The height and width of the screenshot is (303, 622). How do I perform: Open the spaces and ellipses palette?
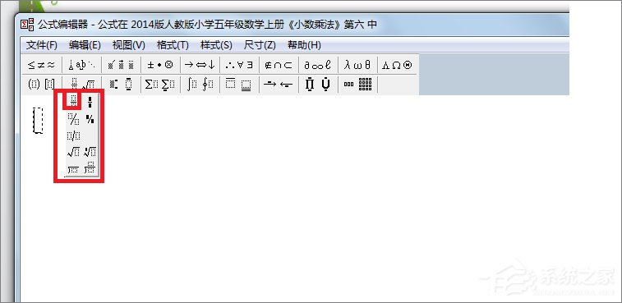pyautogui.click(x=81, y=65)
